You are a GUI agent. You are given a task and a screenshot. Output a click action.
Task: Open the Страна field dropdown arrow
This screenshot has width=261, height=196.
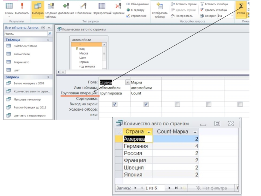pyautogui.click(x=128, y=82)
